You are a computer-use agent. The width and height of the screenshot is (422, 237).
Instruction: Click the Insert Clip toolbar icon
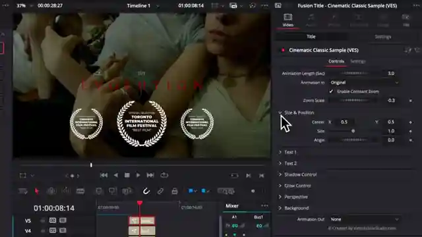pyautogui.click(x=99, y=191)
